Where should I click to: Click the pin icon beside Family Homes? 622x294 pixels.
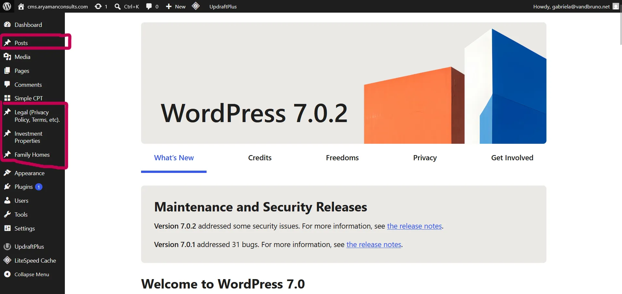(7, 154)
